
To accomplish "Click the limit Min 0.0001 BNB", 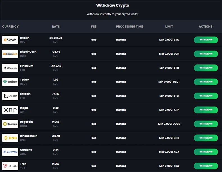I will 169,138.
